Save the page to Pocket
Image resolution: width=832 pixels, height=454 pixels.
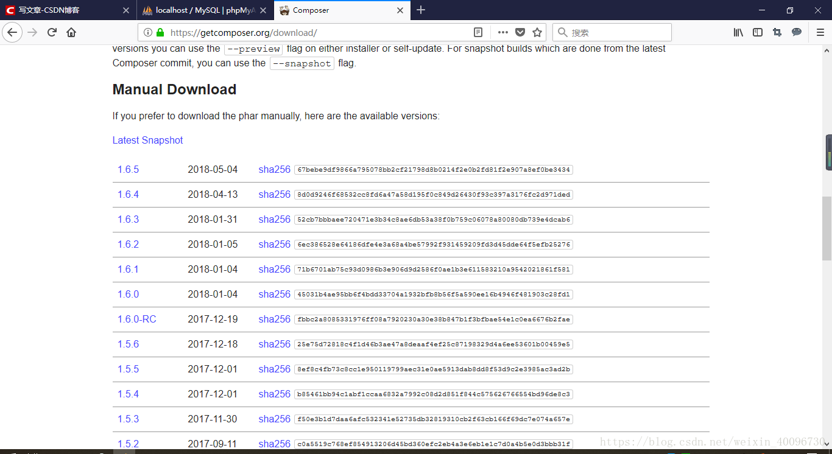520,32
